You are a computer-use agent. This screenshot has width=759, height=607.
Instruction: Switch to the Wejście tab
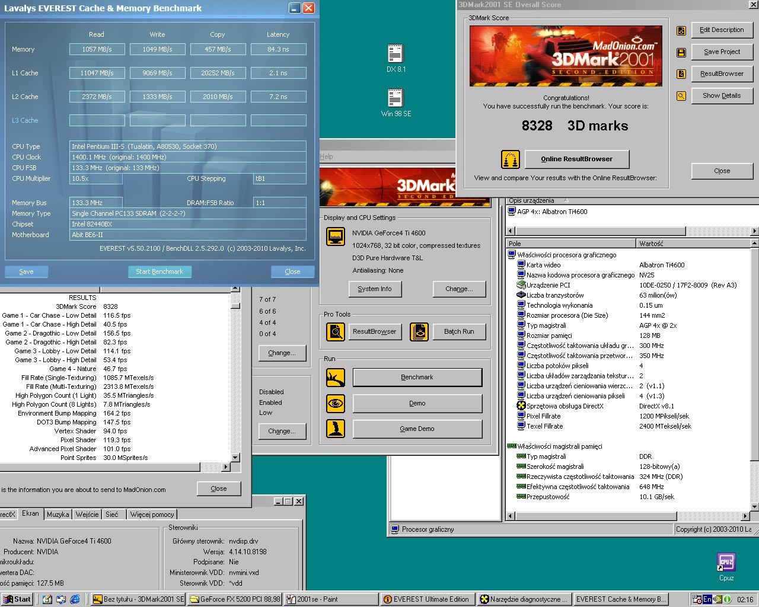click(87, 515)
